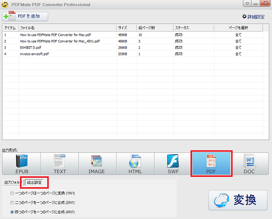Choose EPUB output format
The height and width of the screenshot is (219, 272).
pyautogui.click(x=22, y=164)
